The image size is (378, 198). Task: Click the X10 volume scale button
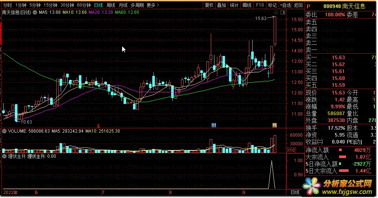tap(291, 150)
